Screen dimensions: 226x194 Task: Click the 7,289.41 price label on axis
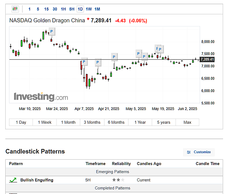(207, 59)
